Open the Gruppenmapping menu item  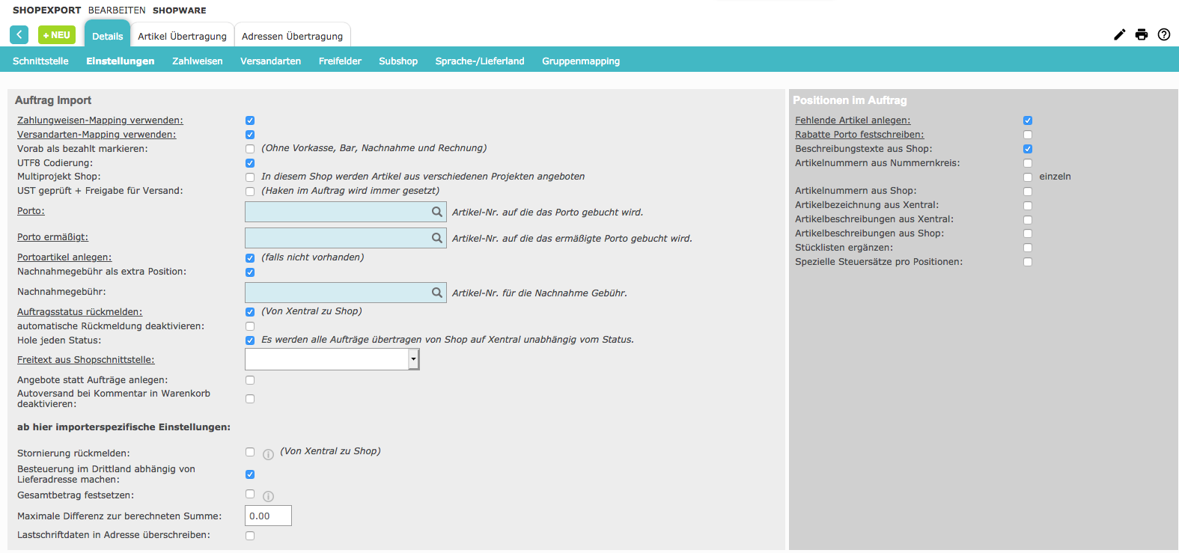(x=581, y=61)
